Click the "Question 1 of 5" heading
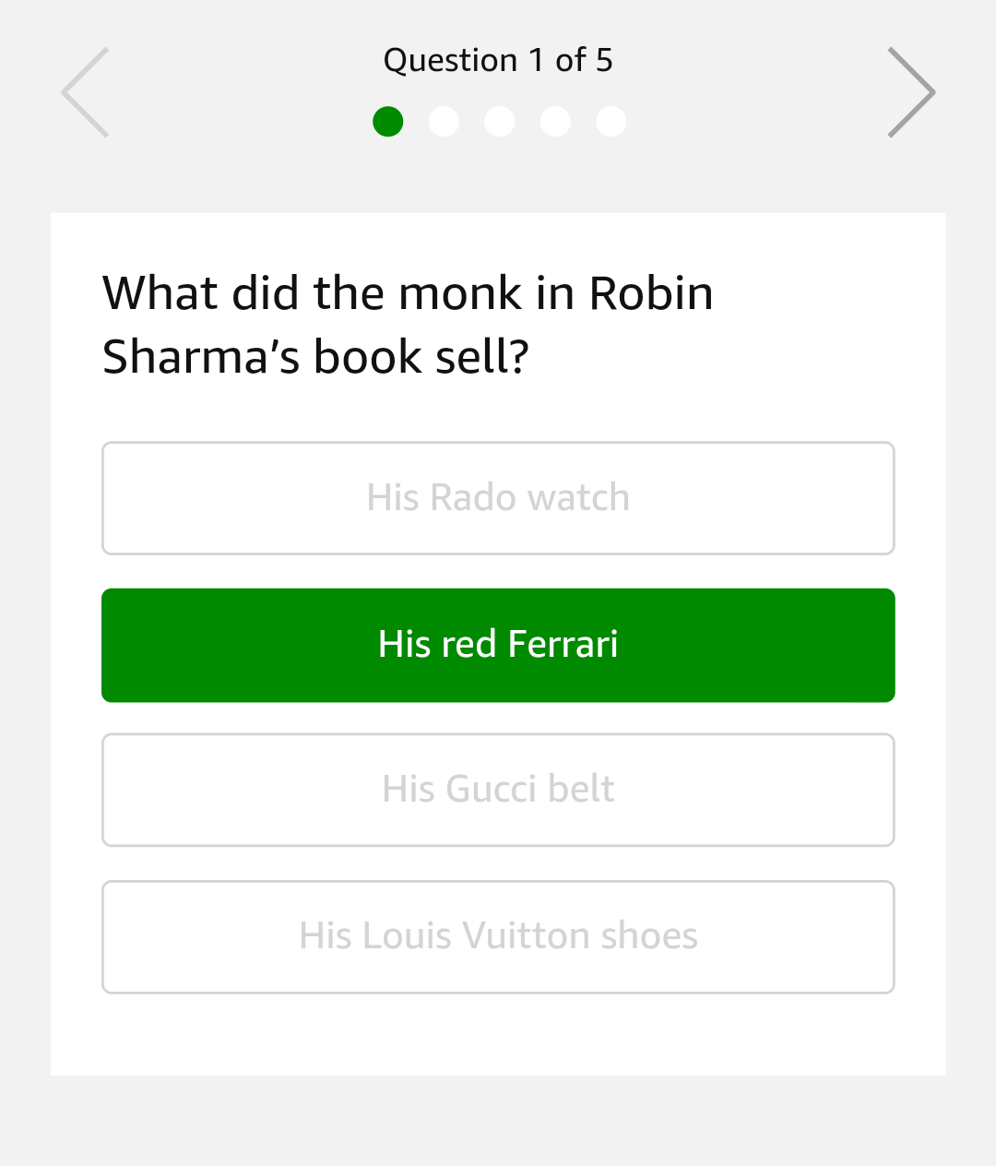 pos(498,61)
